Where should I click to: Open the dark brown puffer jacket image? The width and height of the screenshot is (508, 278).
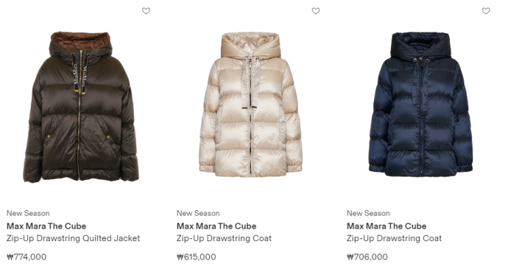pyautogui.click(x=81, y=107)
